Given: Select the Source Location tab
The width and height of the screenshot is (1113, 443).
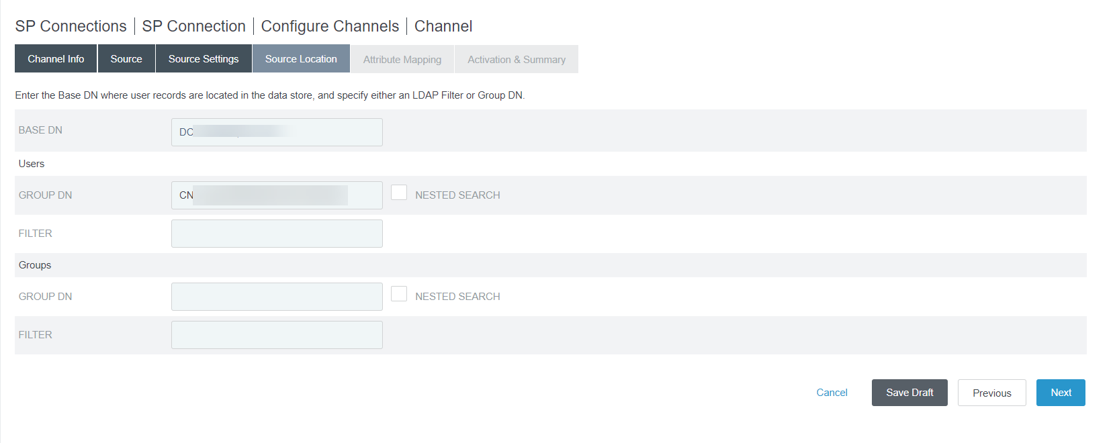Looking at the screenshot, I should (301, 59).
